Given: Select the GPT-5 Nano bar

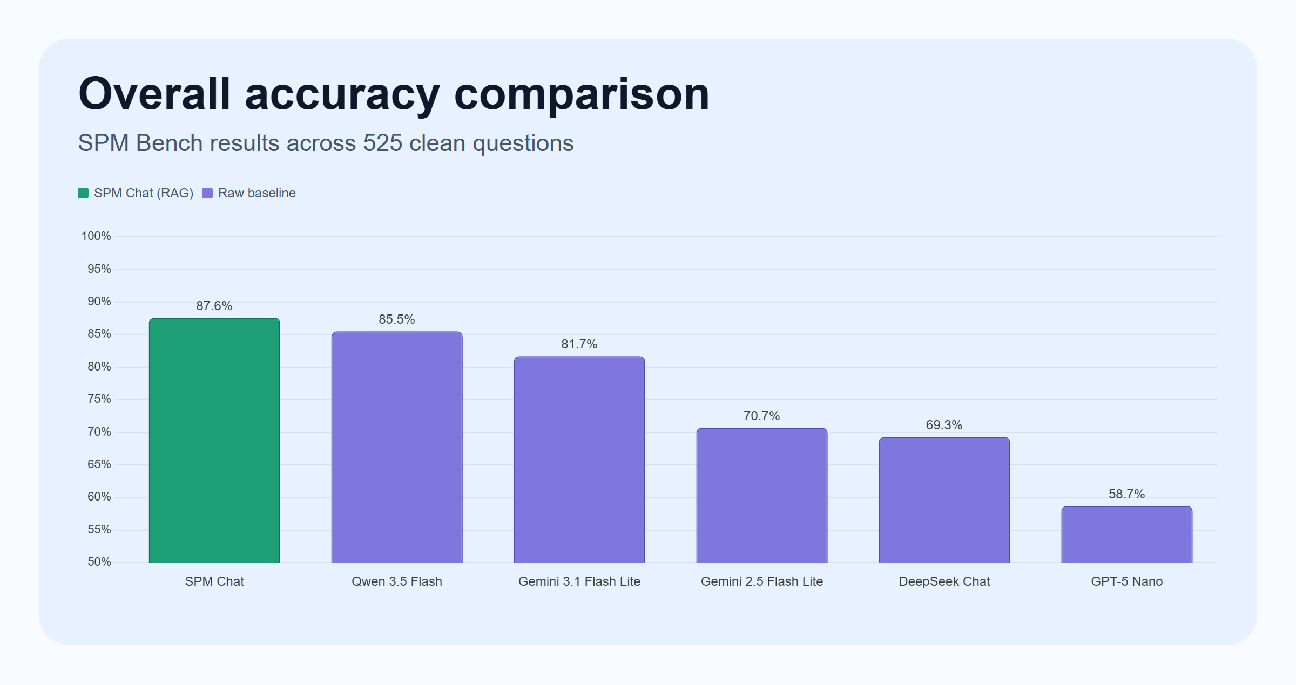Looking at the screenshot, I should 1127,535.
